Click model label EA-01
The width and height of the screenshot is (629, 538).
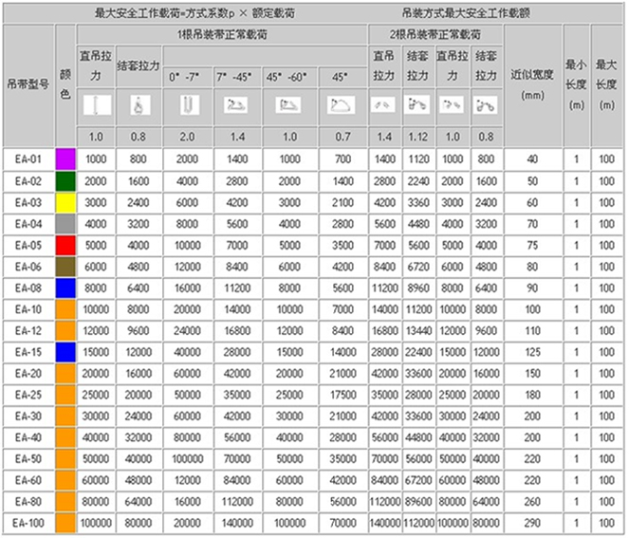point(28,159)
